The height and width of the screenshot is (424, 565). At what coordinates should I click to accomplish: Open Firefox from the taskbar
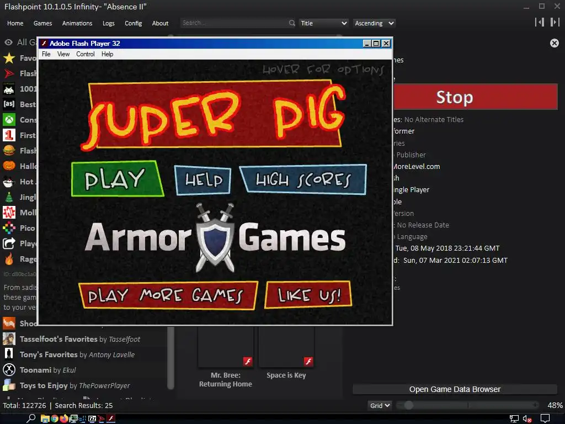tap(64, 418)
